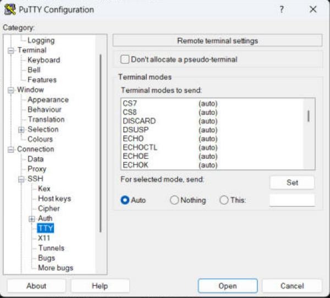Expand the Selection tree node

tap(21, 130)
